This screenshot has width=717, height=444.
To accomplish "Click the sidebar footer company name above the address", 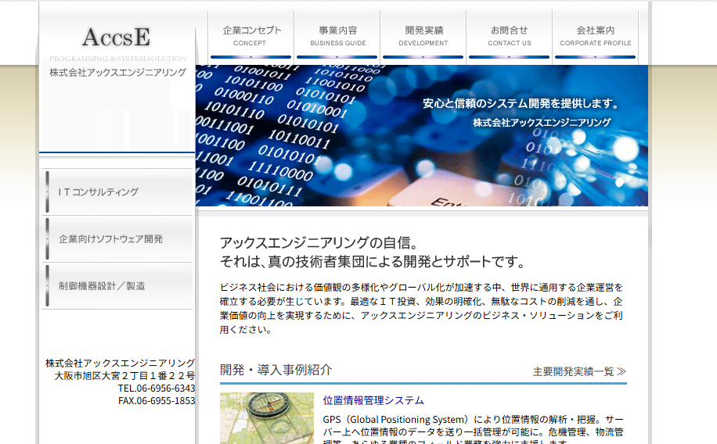I will (121, 363).
